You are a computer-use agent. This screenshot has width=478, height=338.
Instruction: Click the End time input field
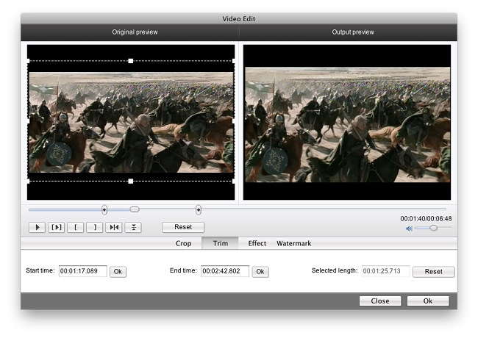pos(225,271)
